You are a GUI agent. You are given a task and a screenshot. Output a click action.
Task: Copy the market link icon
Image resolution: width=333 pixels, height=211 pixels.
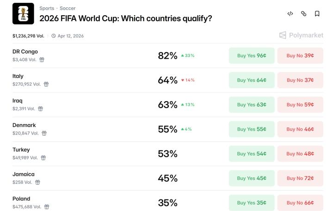coord(303,14)
